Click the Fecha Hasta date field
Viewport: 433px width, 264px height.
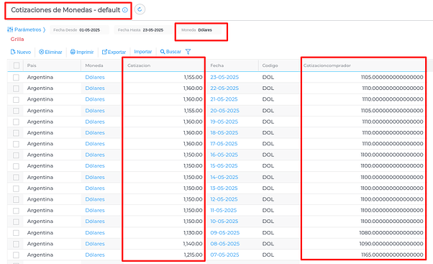144,29
